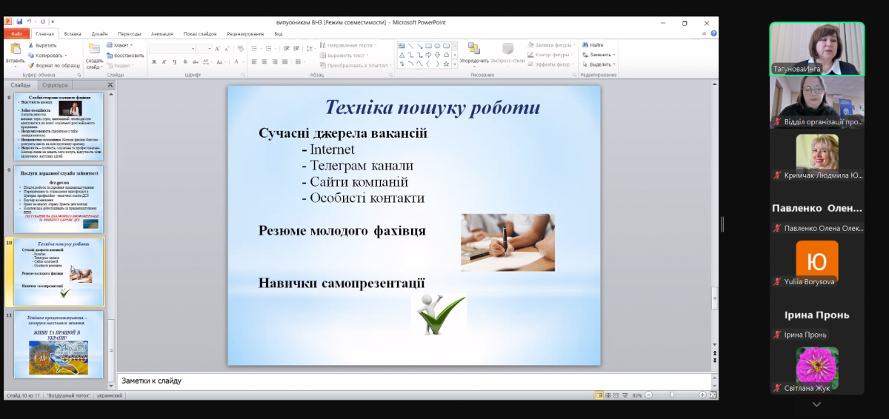Click the Восстановить (Reset) slide icon
Viewport: 889px width, 419px height.
click(x=110, y=55)
